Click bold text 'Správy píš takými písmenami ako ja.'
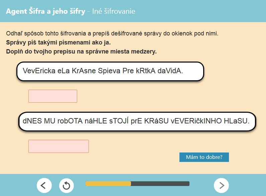This screenshot has width=266, height=196. pos(58,42)
